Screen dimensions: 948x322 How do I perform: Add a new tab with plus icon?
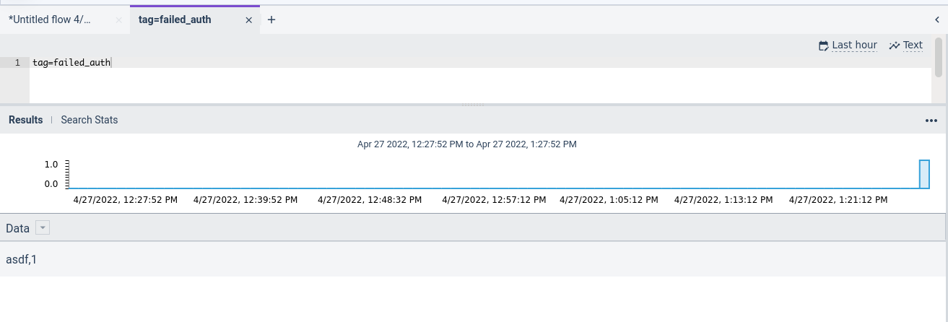coord(271,20)
